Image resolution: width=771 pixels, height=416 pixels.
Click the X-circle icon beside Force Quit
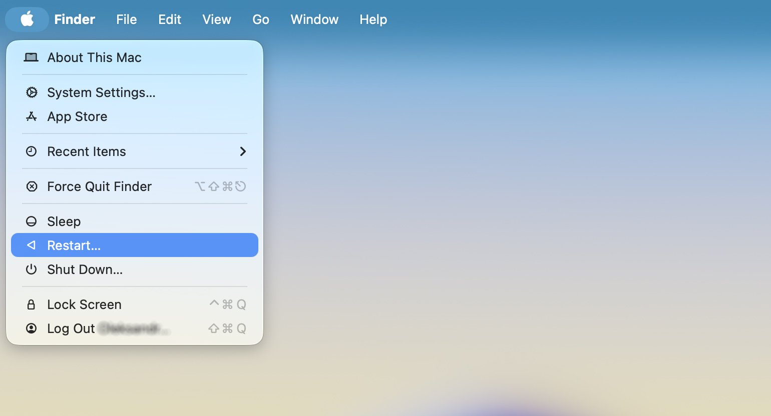(x=32, y=186)
